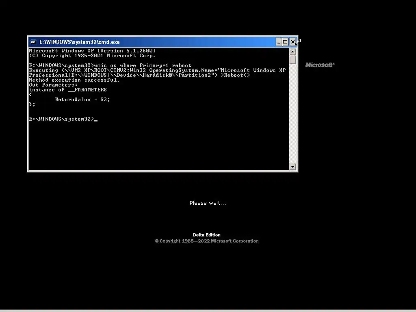This screenshot has height=312, width=416.
Task: Click the 'Method execution successful.' line
Action: 74,80
